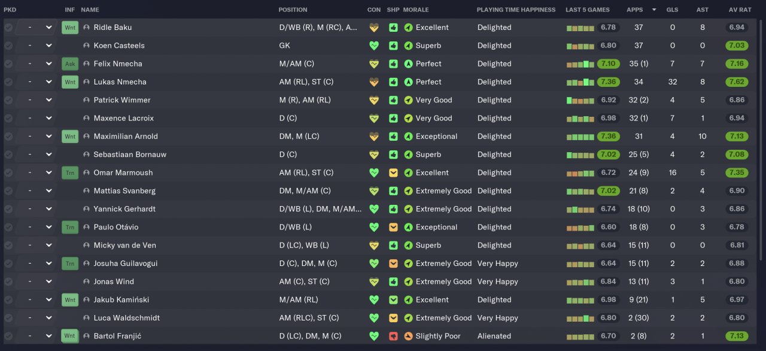The width and height of the screenshot is (766, 351).
Task: Toggle picked checkmark for Ridle Baku
Action: (x=8, y=28)
